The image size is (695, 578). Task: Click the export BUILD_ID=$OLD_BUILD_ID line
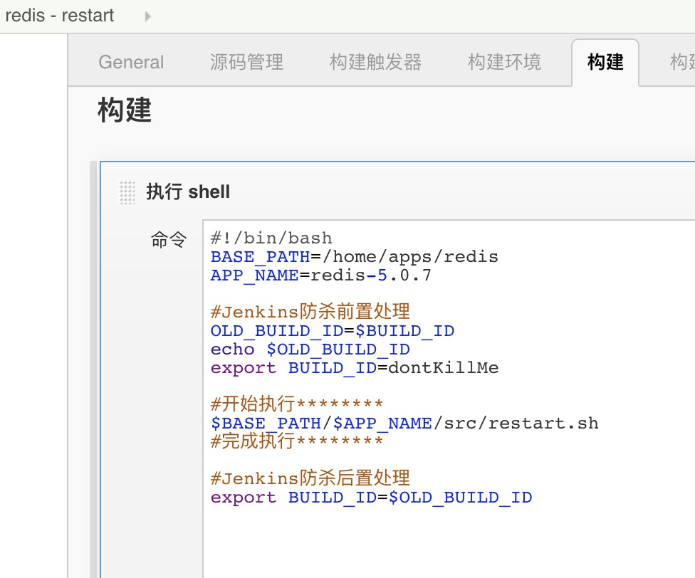pos(372,498)
